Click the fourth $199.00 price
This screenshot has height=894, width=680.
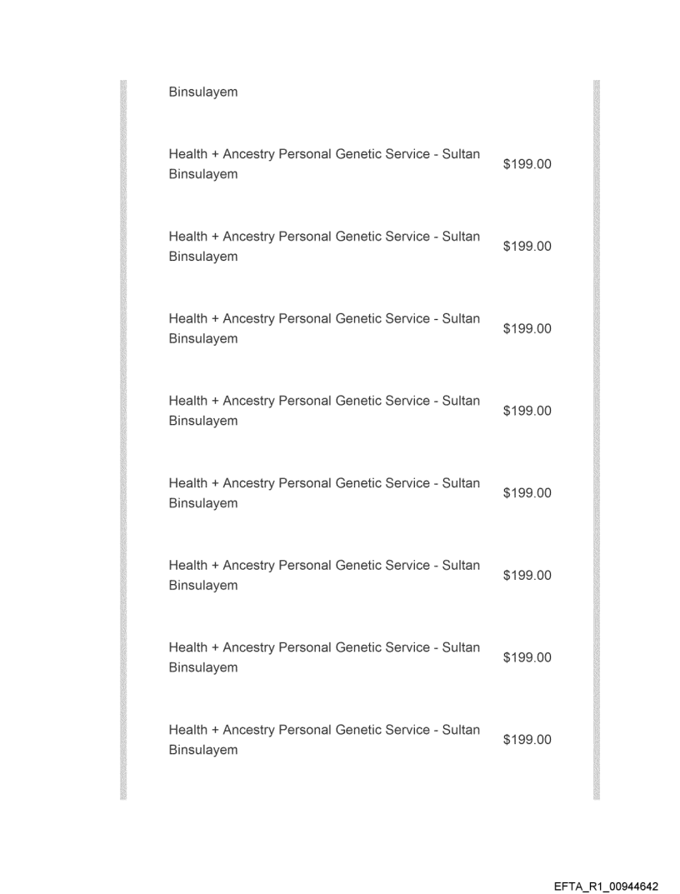(x=527, y=412)
